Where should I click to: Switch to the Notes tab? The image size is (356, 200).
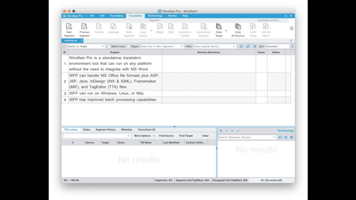[x=86, y=129]
